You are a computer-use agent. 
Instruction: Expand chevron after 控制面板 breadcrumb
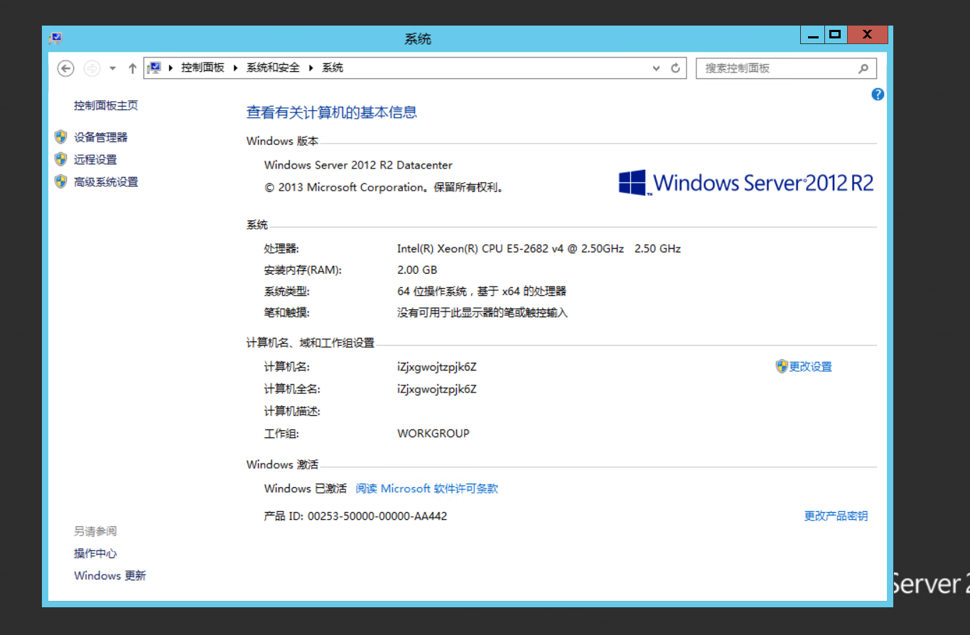click(235, 68)
